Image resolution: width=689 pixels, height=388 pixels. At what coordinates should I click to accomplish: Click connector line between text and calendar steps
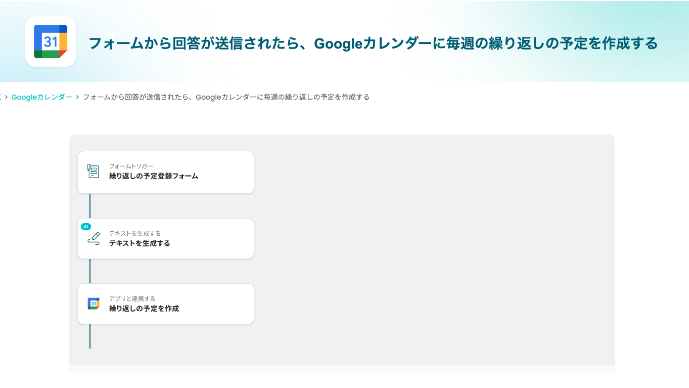click(90, 271)
